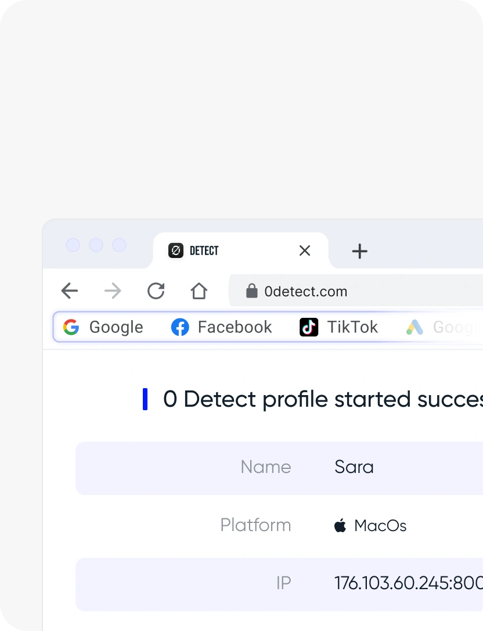Click the forward navigation arrow
483x631 pixels.
click(x=113, y=291)
